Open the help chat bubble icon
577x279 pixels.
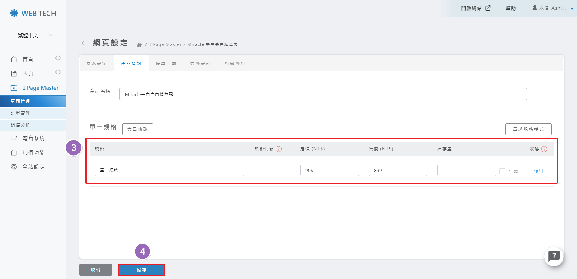(x=554, y=256)
